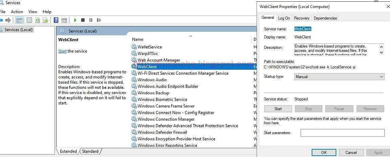
Task: Select Windows Defender Firewall in service list
Action: [x=162, y=132]
